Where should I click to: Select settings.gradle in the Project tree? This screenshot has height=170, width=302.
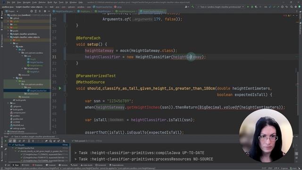[x=17, y=128]
